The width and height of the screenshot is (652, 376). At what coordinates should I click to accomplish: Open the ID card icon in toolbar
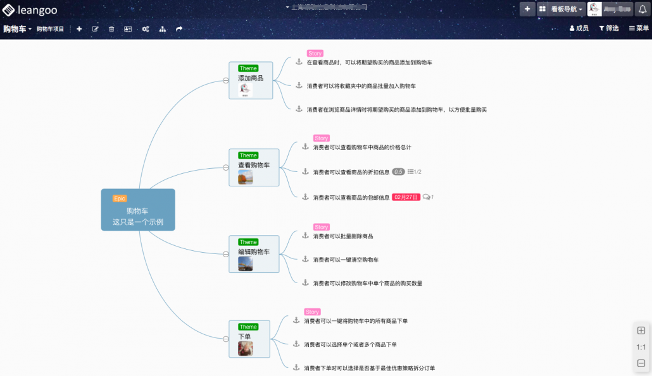(128, 29)
